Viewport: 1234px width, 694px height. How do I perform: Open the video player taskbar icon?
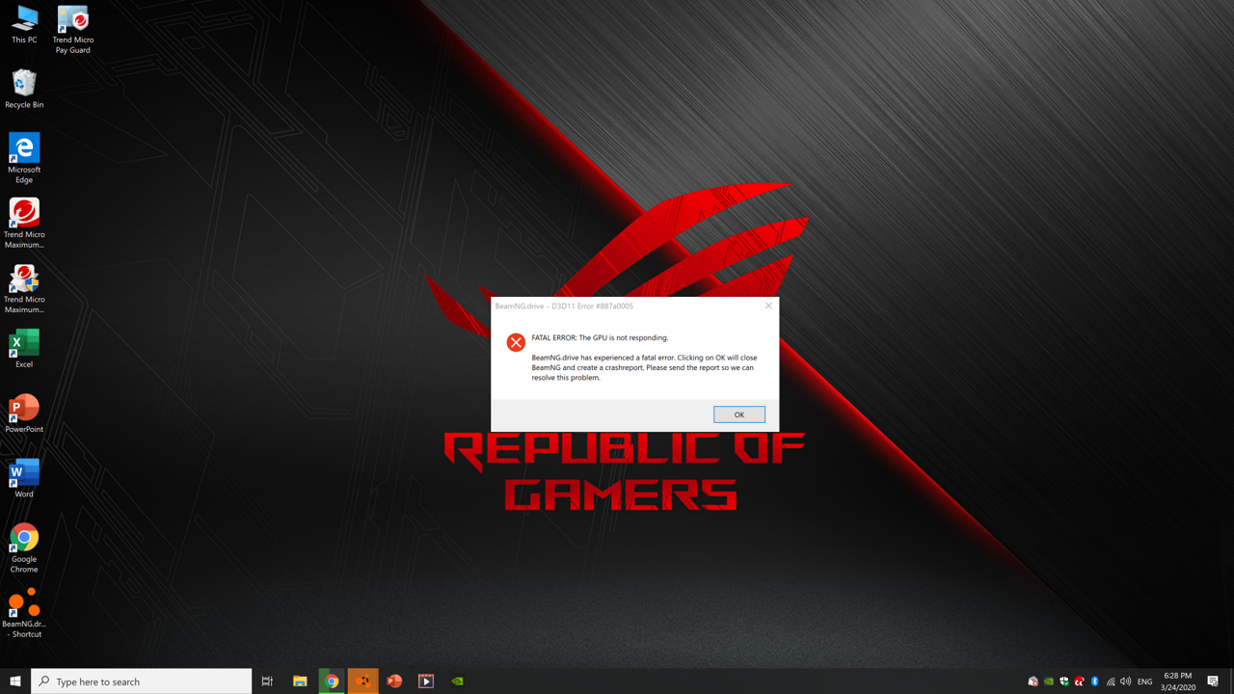click(x=426, y=681)
